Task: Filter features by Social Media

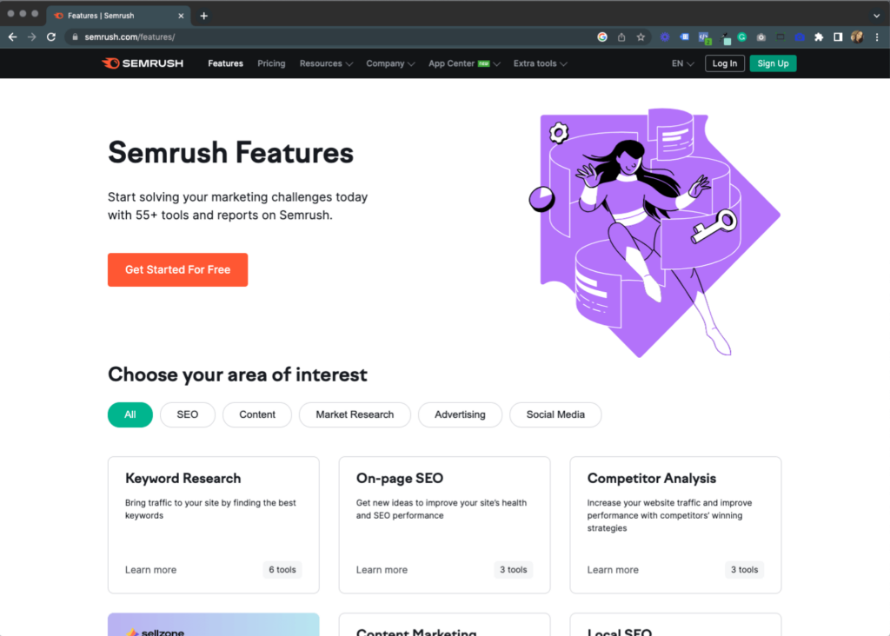Action: pos(555,414)
